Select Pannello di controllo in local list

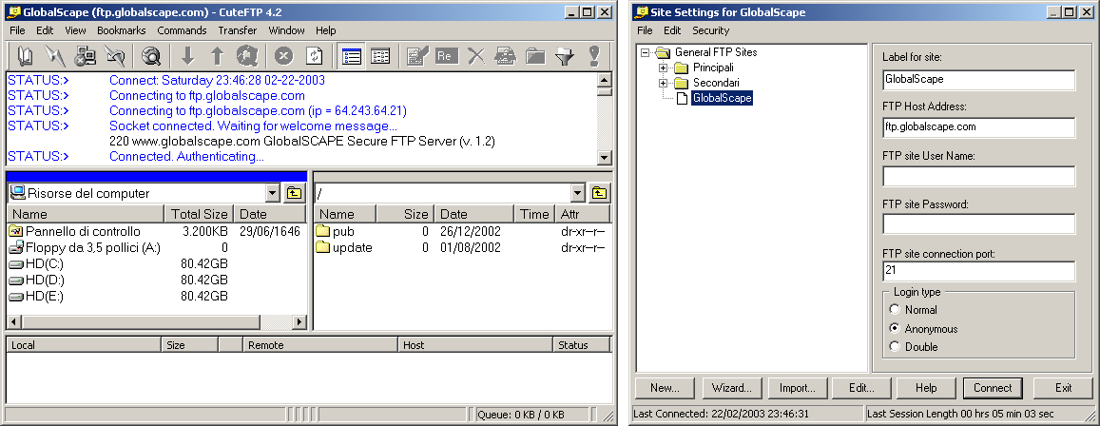click(x=74, y=232)
